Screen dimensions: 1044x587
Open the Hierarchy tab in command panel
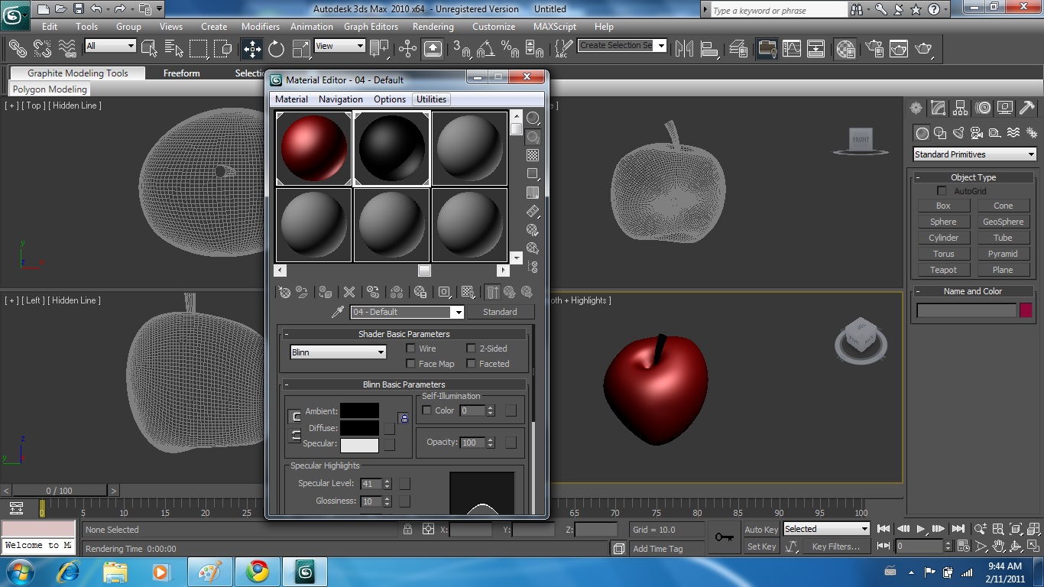[960, 108]
